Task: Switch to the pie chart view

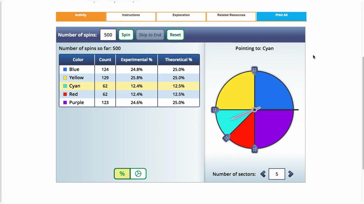Action: (x=138, y=174)
